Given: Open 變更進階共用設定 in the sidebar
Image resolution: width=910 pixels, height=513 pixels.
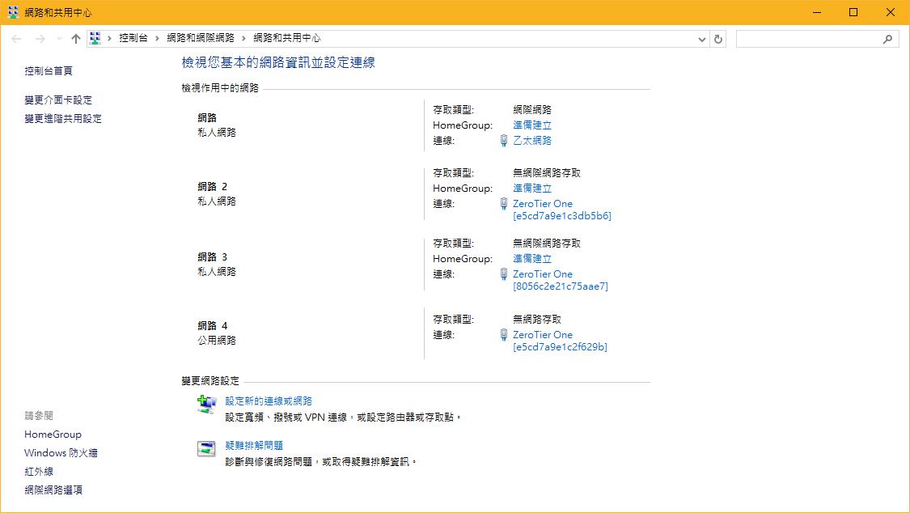Looking at the screenshot, I should pyautogui.click(x=63, y=119).
